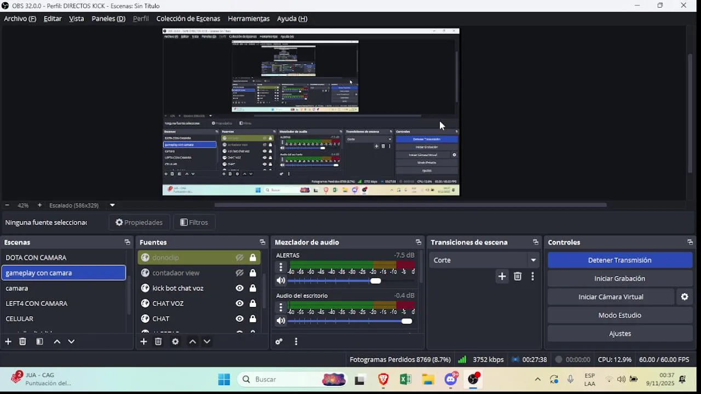This screenshot has width=701, height=394.
Task: Mute the ALERTAS audio channel
Action: [x=281, y=281]
